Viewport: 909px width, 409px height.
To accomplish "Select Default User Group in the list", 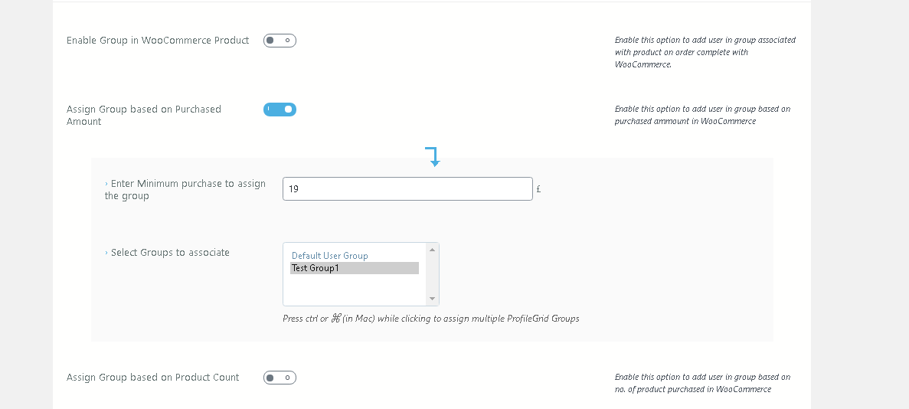I will (x=330, y=256).
